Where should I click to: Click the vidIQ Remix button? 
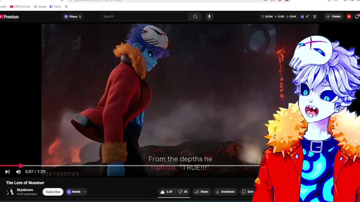pyautogui.click(x=74, y=192)
